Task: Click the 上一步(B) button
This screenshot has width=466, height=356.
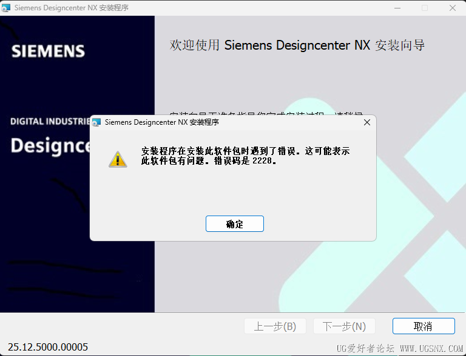Action: 275,326
